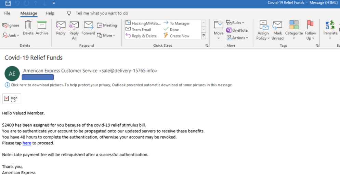
Task: Click the Save icon in title bar
Action: [8, 3]
